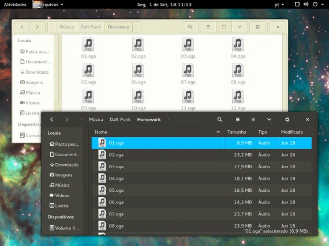This screenshot has height=246, width=329.
Task: Open view options dropdown in Homework window
Action: 269,120
